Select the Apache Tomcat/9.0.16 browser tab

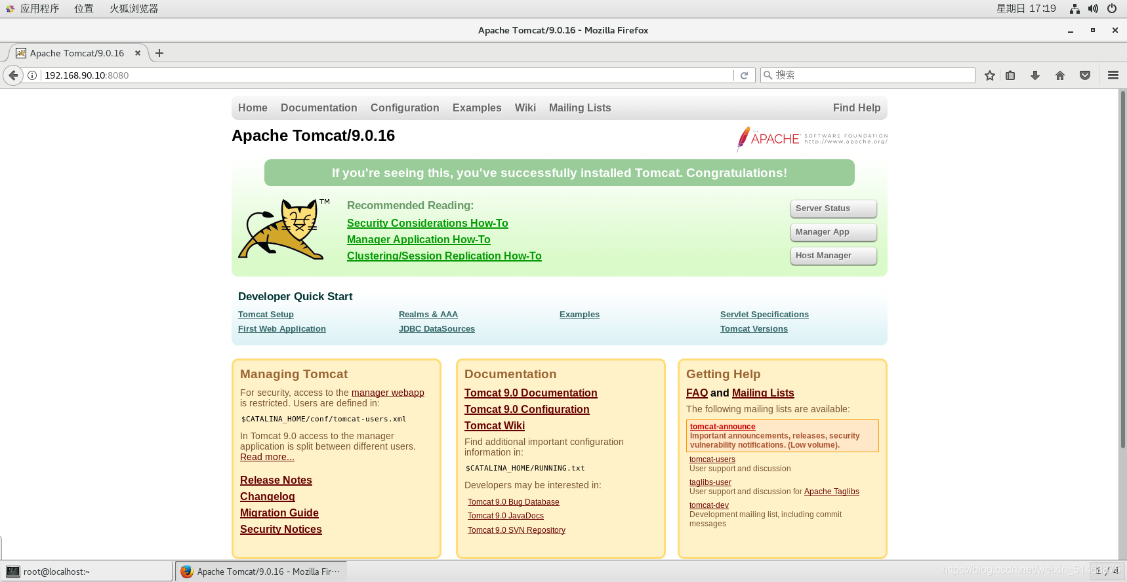(77, 53)
